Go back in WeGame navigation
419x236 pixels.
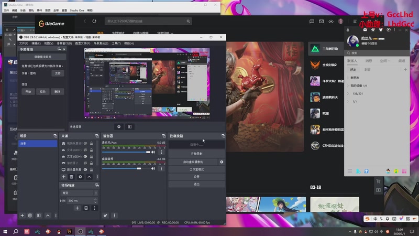tap(85, 21)
